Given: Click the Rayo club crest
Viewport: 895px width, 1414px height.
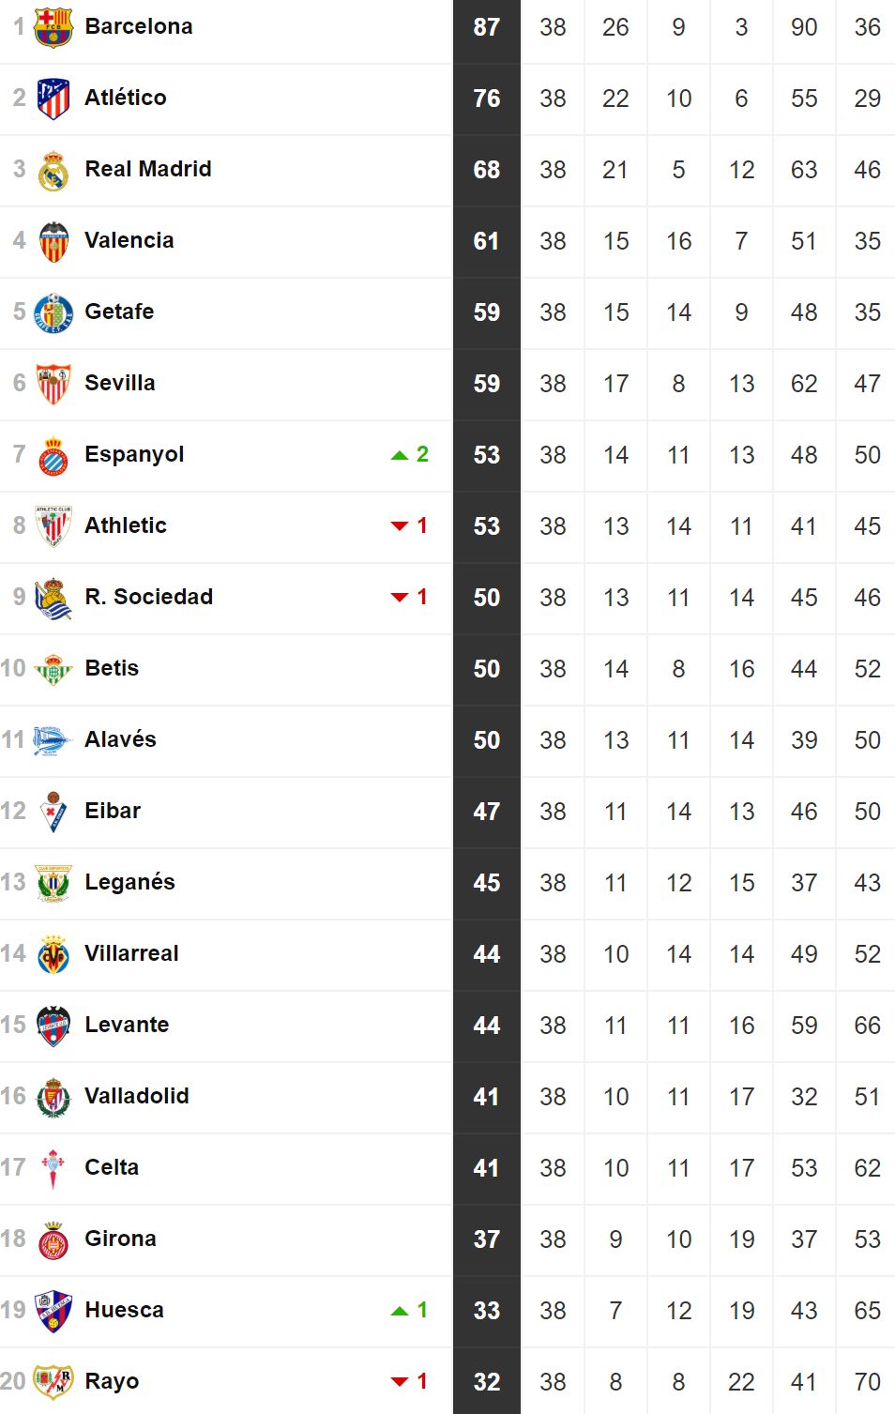Looking at the screenshot, I should [x=53, y=1381].
